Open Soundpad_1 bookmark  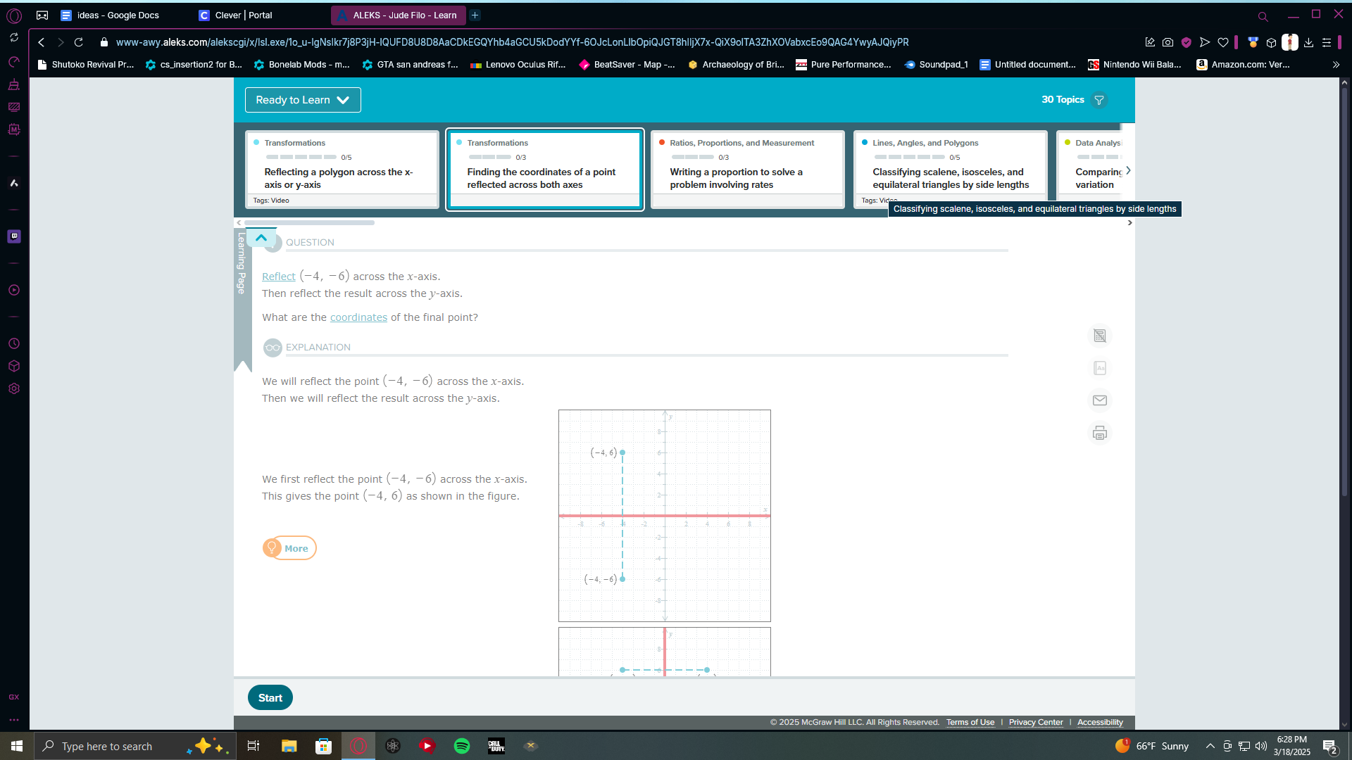pyautogui.click(x=937, y=64)
